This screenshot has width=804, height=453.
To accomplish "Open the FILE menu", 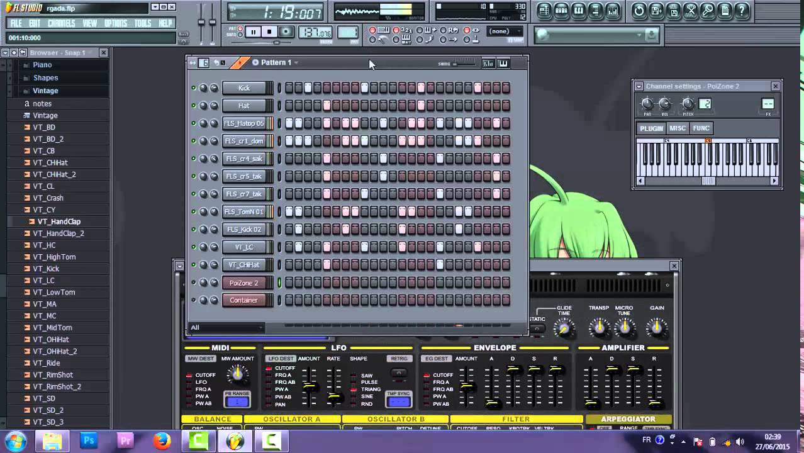I will click(16, 23).
